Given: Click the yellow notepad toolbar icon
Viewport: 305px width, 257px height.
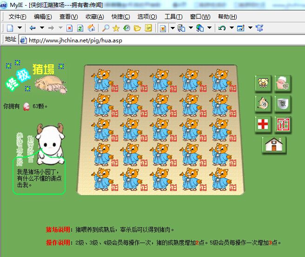Looking at the screenshot, I should [x=148, y=28].
